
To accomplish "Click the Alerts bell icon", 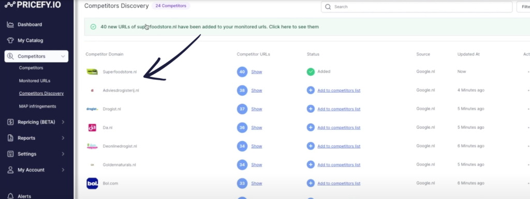I will (x=10, y=196).
